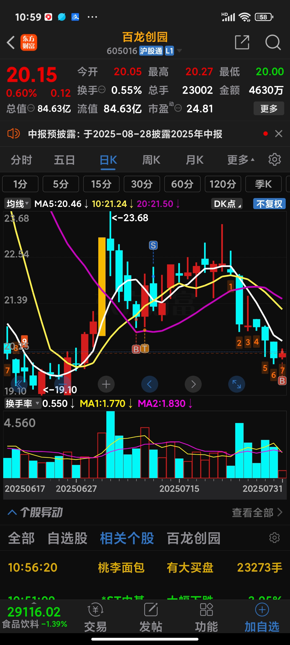Image resolution: width=290 pixels, height=645 pixels.
Task: Select the 60分 period
Action: (x=182, y=184)
